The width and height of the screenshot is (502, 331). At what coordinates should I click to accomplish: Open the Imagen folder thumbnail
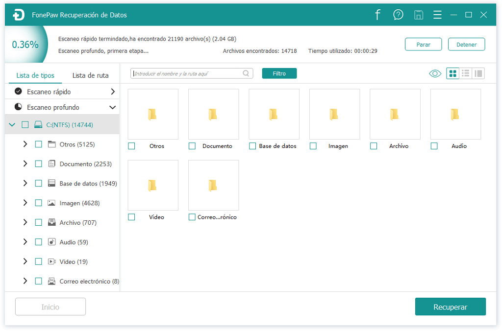(x=334, y=114)
